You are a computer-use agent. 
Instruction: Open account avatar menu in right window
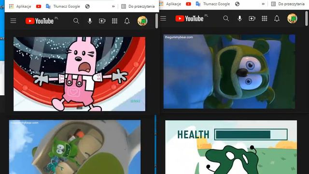tap(292, 18)
